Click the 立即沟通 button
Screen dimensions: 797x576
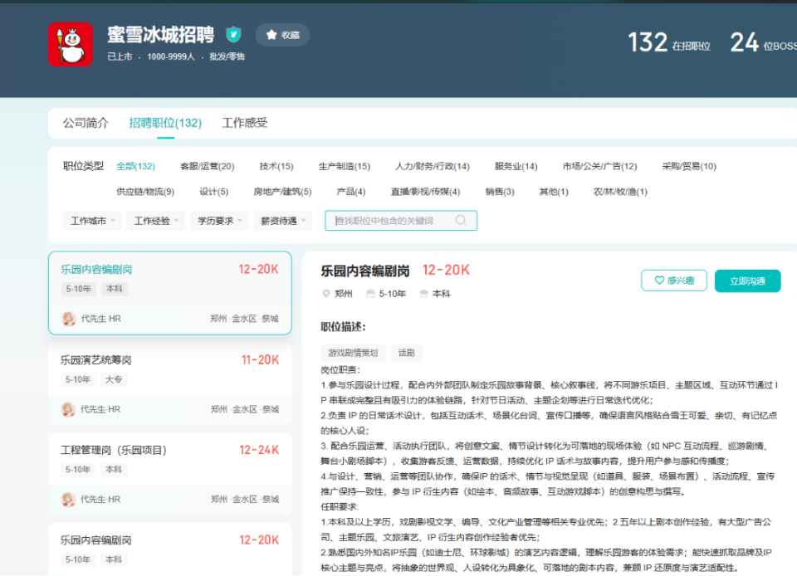[x=747, y=281]
